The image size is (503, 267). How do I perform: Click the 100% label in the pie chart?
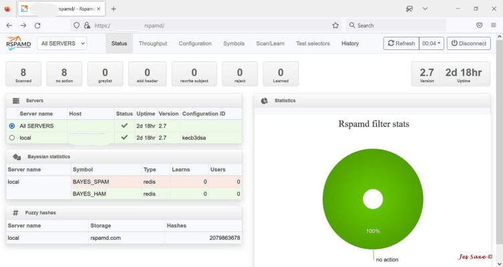(x=373, y=231)
